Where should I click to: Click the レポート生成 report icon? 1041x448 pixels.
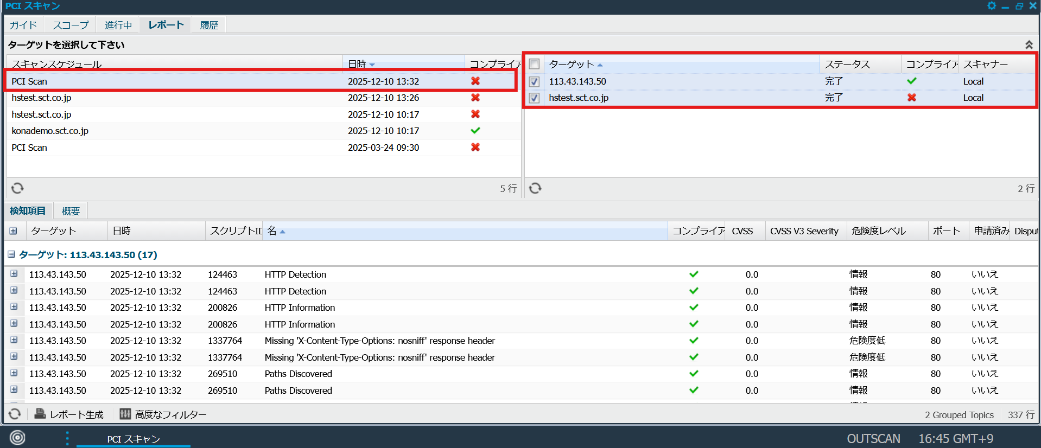coord(40,414)
